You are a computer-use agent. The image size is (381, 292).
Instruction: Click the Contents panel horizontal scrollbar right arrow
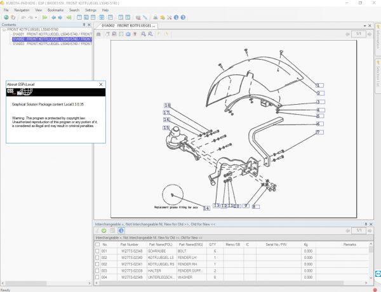(89, 283)
